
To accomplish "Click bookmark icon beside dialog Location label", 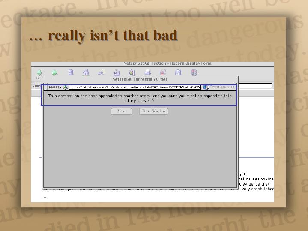I will (65, 87).
